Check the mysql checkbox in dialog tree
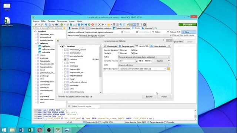 click(x=65, y=79)
